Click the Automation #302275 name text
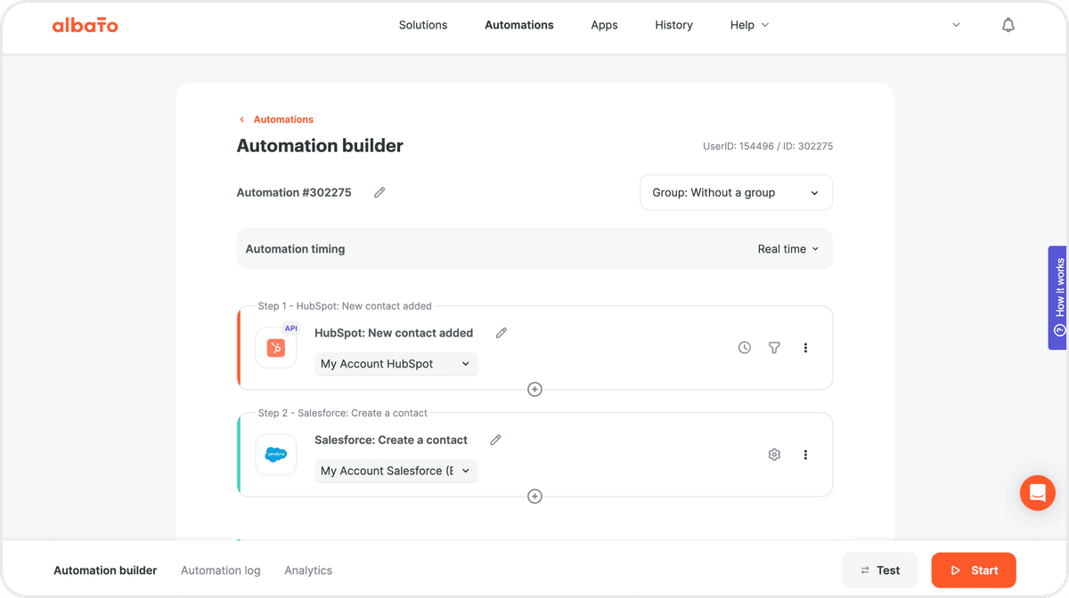The height and width of the screenshot is (598, 1069). pyautogui.click(x=294, y=192)
